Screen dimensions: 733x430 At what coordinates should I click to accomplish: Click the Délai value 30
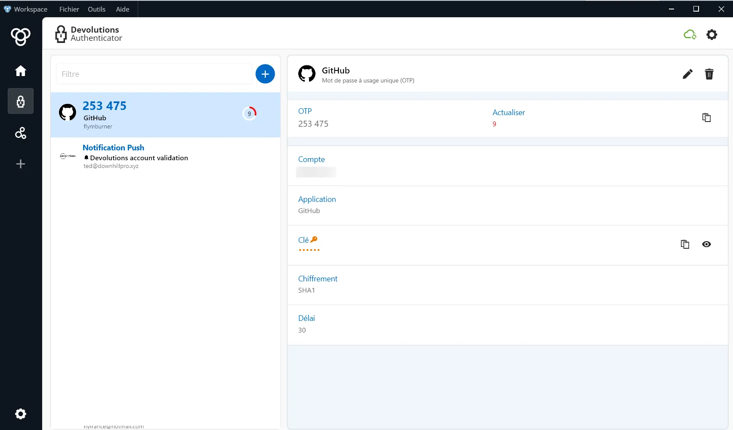302,330
